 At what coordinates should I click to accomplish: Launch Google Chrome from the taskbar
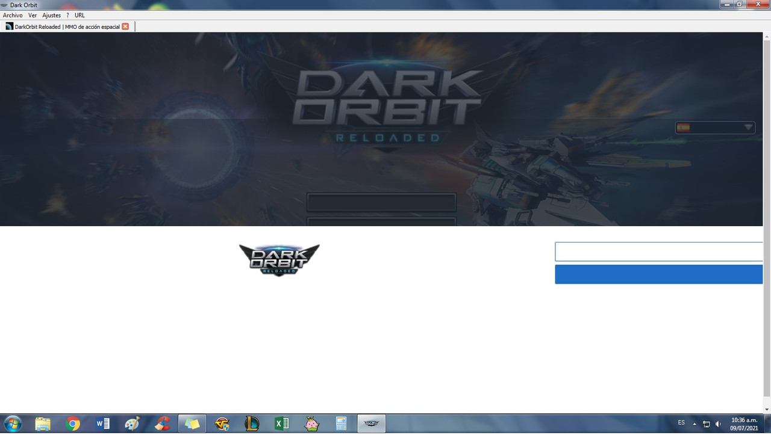(73, 424)
